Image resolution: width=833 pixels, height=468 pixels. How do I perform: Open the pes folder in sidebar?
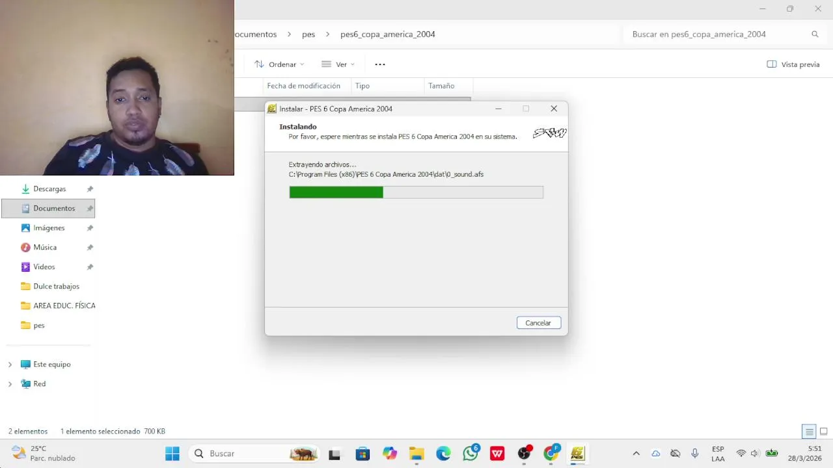click(x=39, y=325)
